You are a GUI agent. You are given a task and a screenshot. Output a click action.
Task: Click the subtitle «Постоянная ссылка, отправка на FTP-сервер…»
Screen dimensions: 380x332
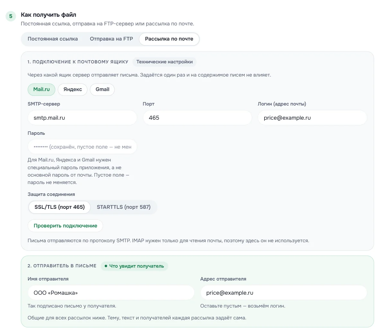click(x=107, y=24)
